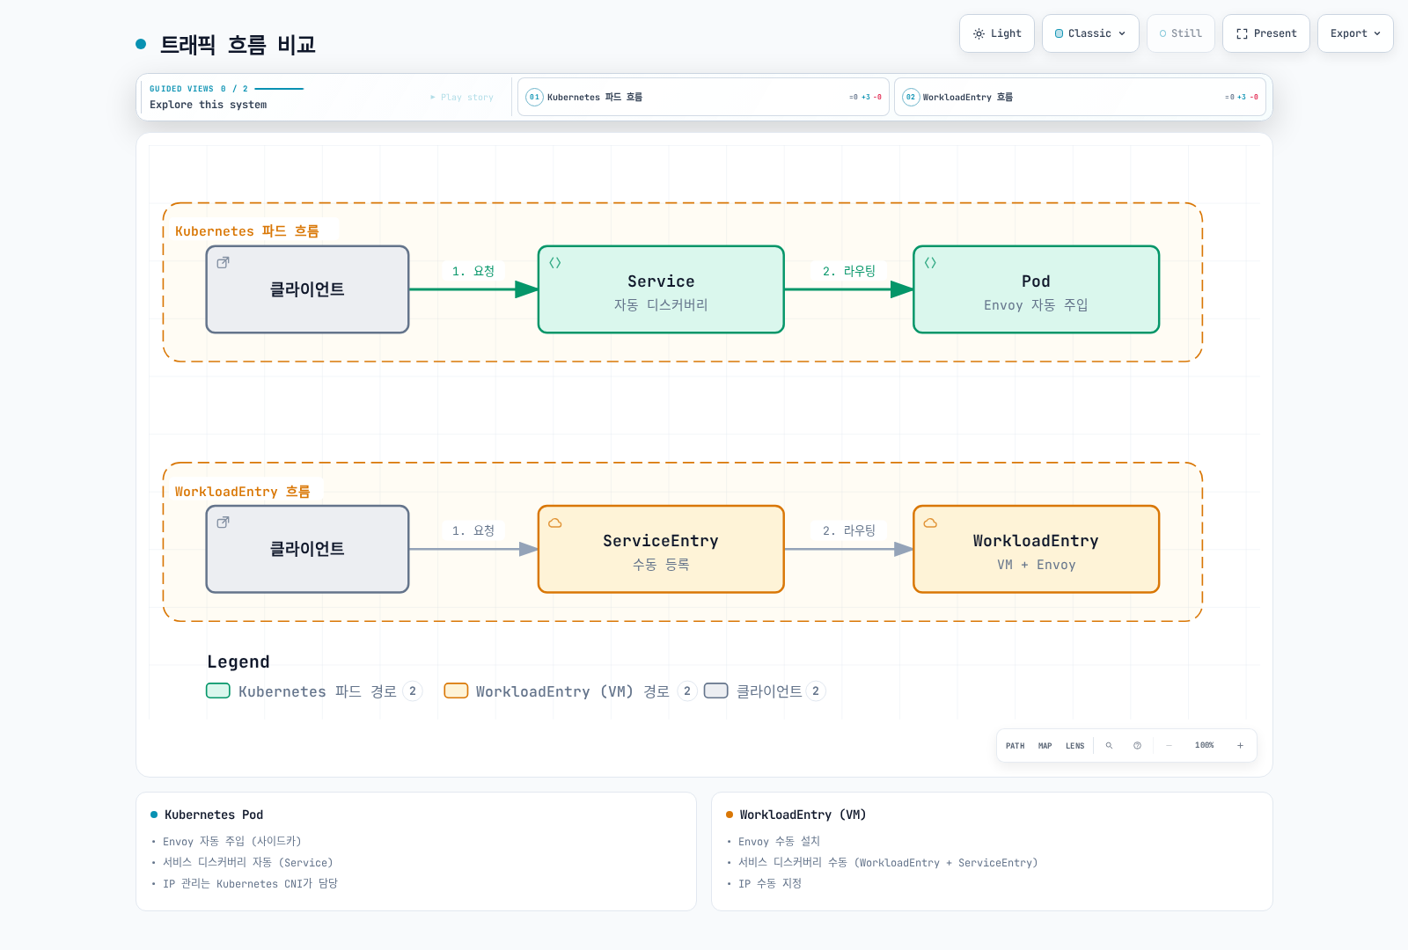Click the orange WorkloadEntry (VM) 경로 legend swatch
Image resolution: width=1408 pixels, height=950 pixels.
pos(456,691)
